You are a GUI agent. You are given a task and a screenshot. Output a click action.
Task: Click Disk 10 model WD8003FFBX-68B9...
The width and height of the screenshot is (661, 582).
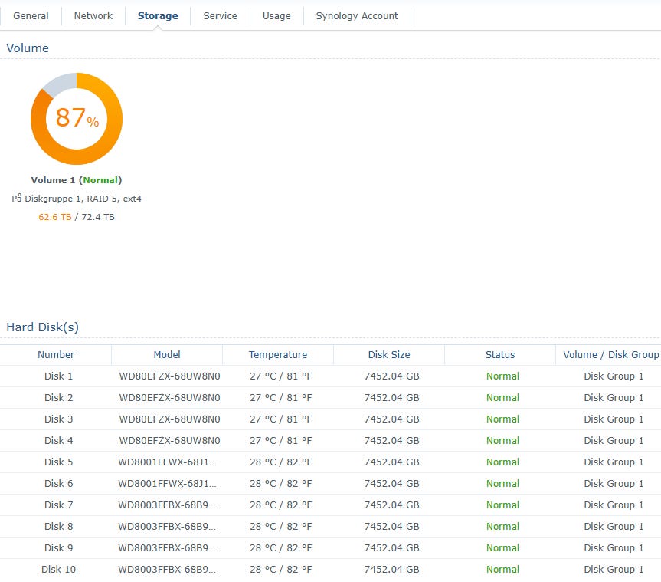(167, 570)
